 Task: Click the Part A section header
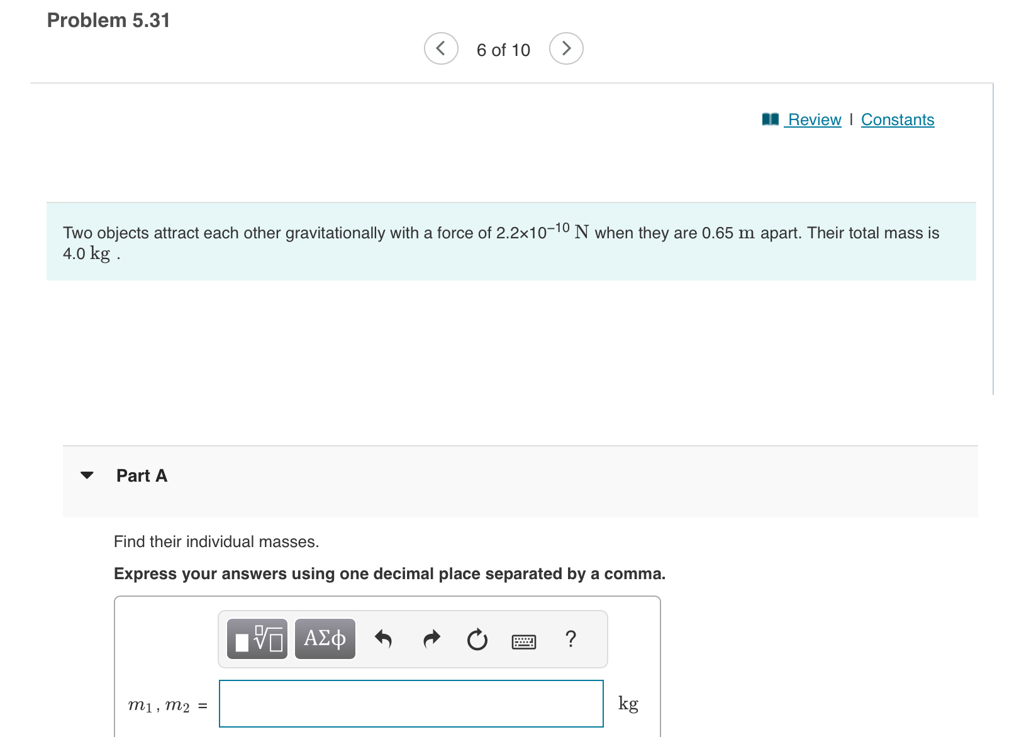[142, 476]
